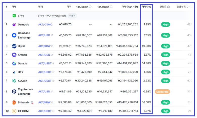Screen dimensions: 197x118
Task: Sort by the 유동성 점수 column header
Action: (x=183, y=7)
